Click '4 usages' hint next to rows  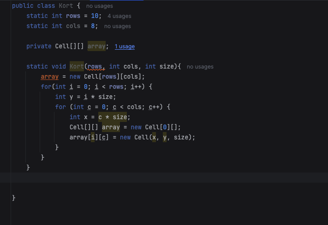[119, 16]
